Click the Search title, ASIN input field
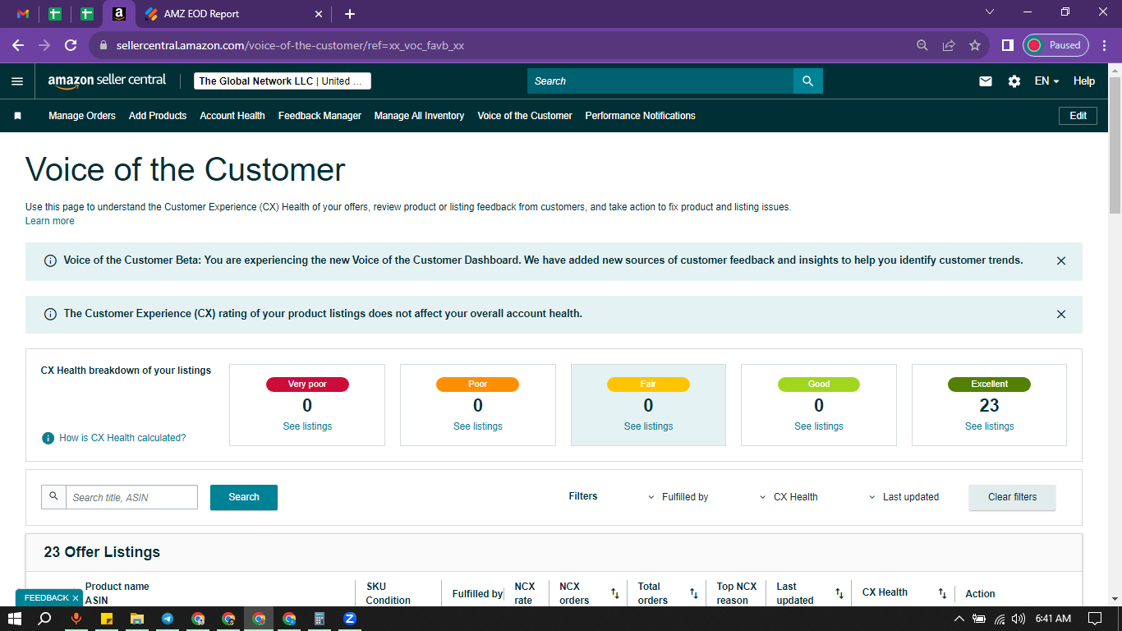The height and width of the screenshot is (631, 1122). tap(131, 497)
